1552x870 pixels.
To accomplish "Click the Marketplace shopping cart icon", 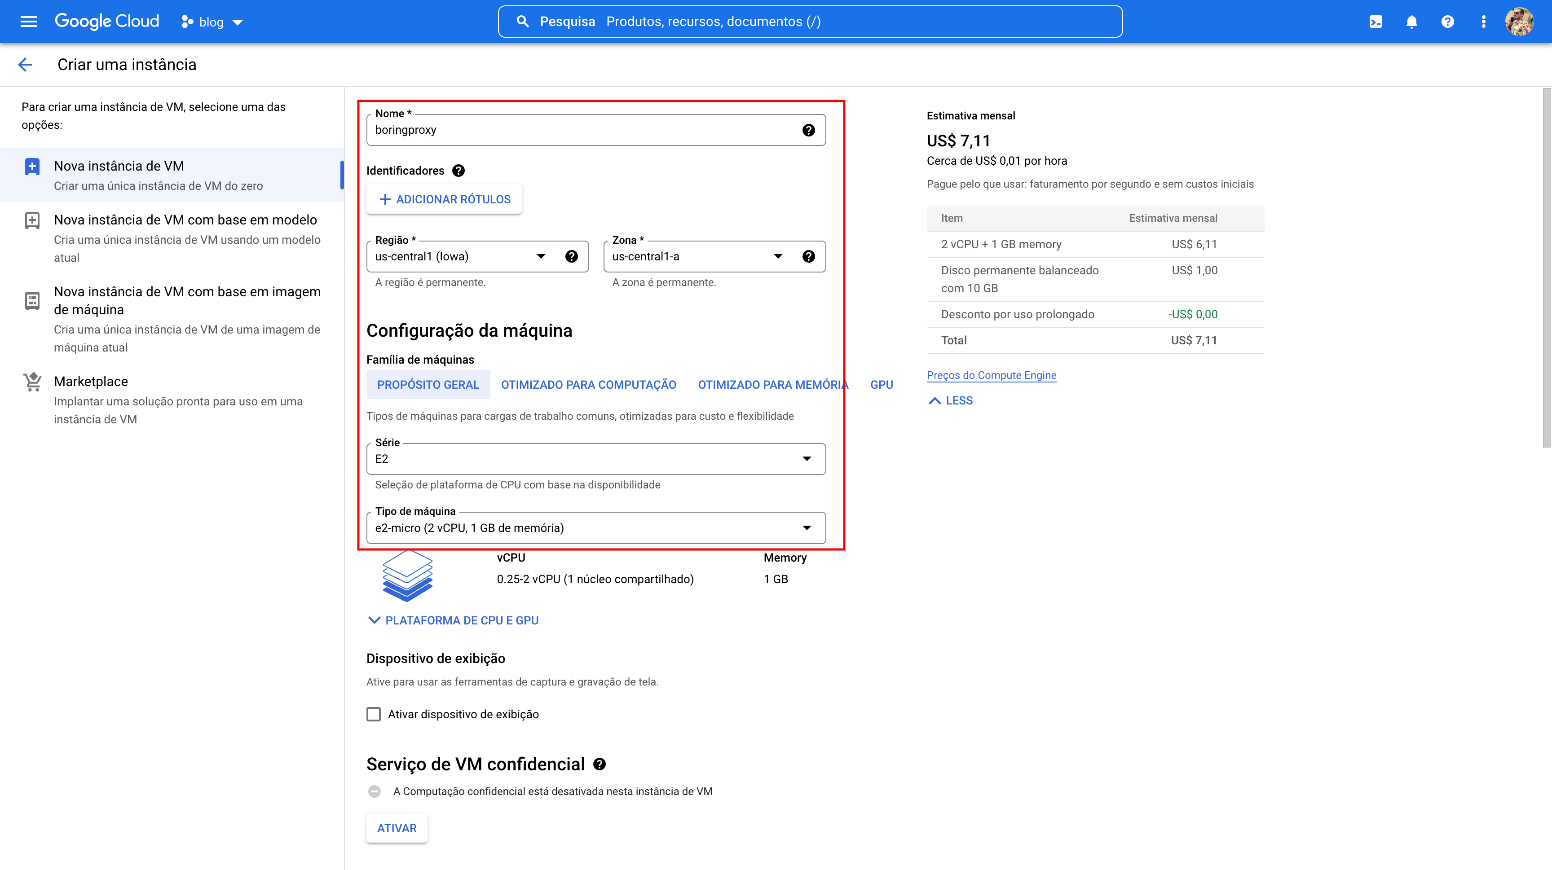I will coord(32,382).
